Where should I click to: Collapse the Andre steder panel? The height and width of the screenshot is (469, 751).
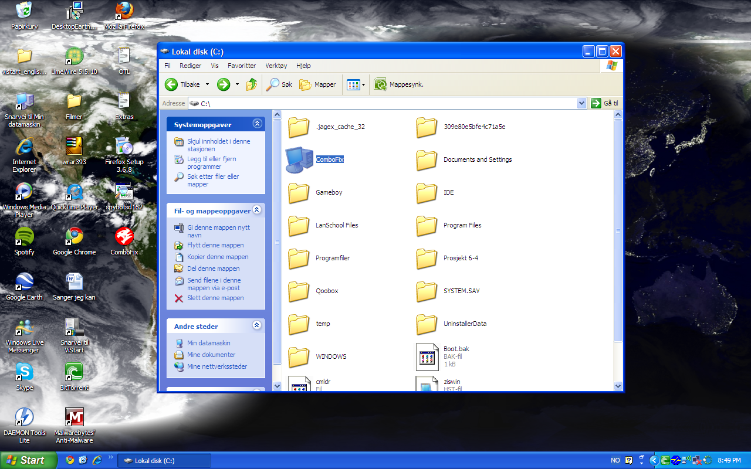coord(257,325)
